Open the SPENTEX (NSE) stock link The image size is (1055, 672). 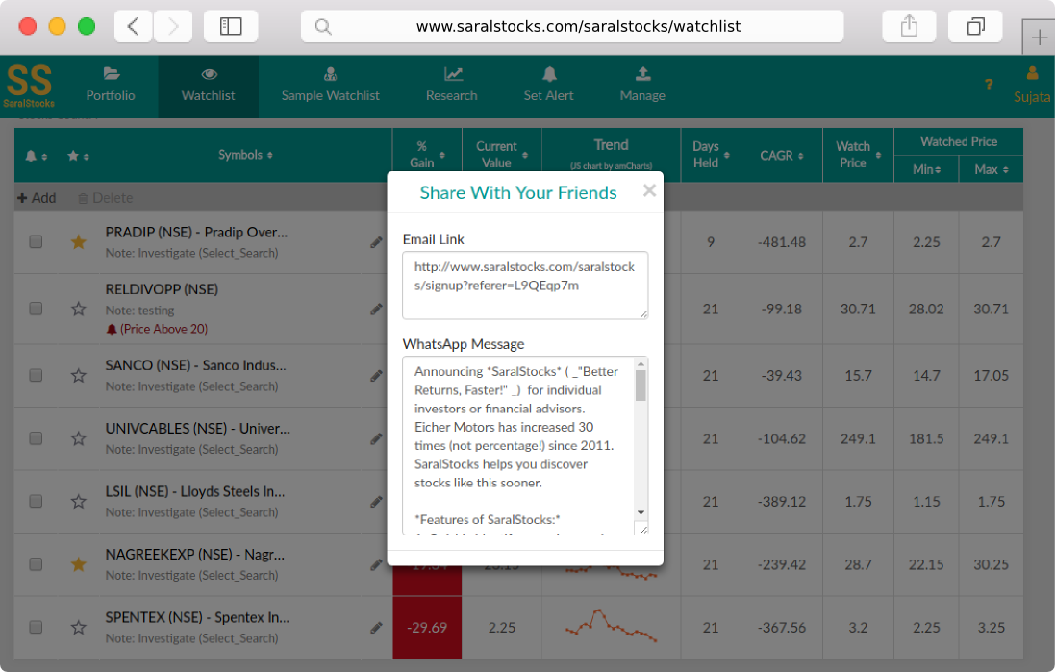point(197,617)
